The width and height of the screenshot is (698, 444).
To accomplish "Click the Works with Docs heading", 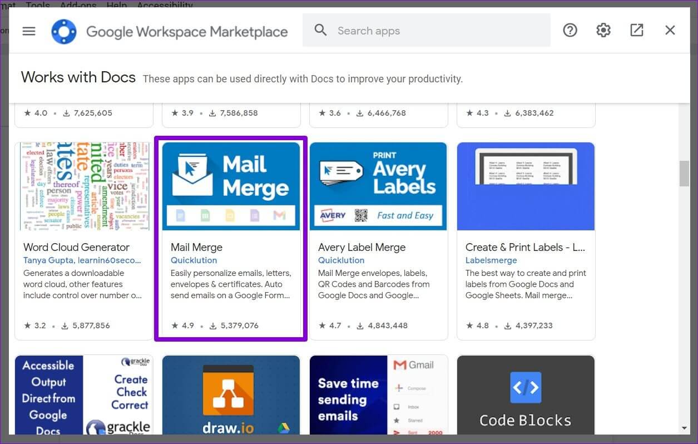I will pyautogui.click(x=78, y=77).
